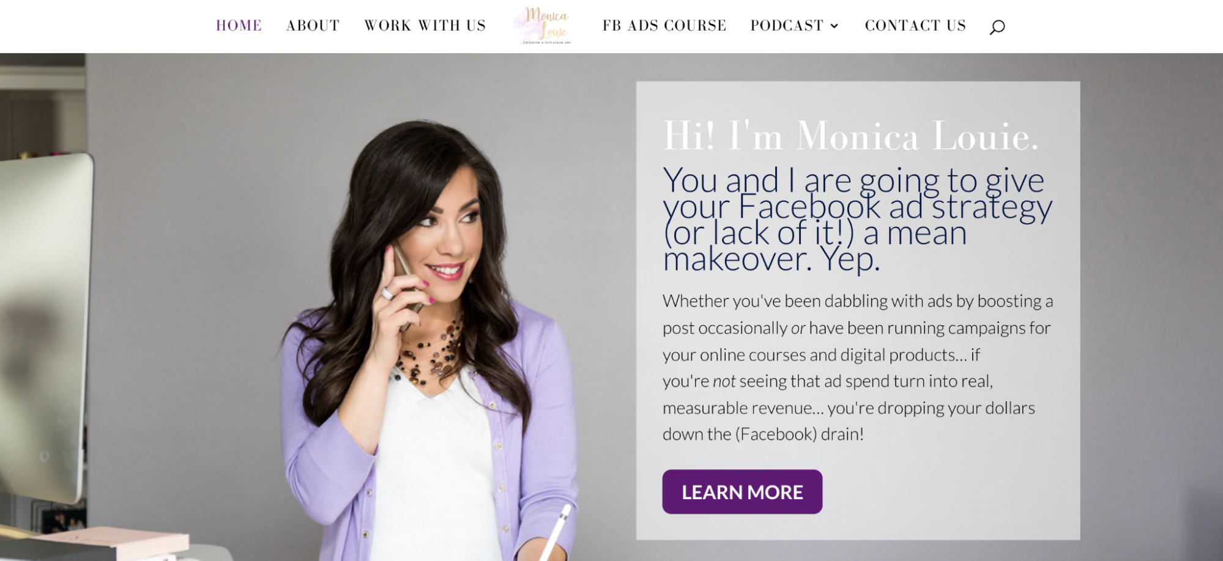
Task: Click the Learn More button
Action: [742, 492]
